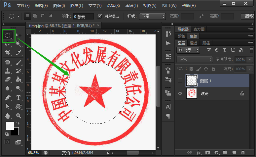
Task: Click the delete layer trash icon
Action: 243,153
